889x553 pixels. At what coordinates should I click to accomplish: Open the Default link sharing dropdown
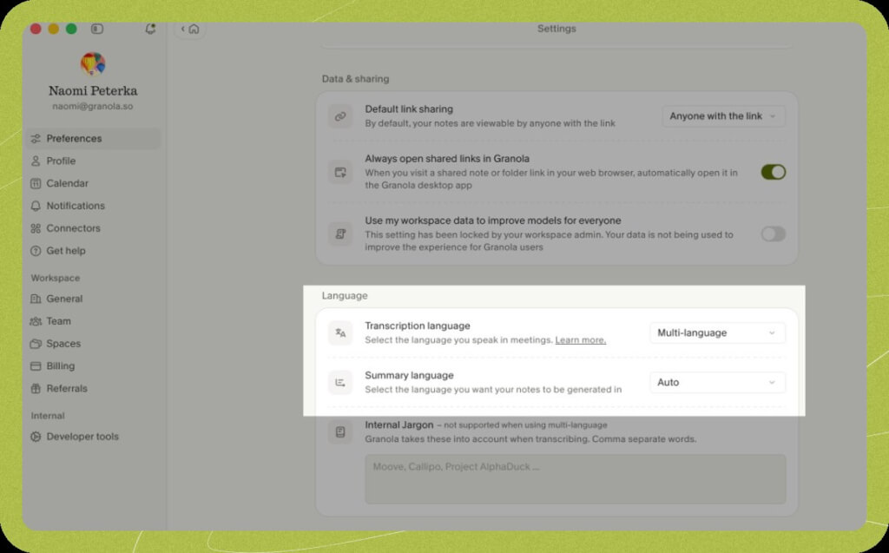tap(723, 116)
